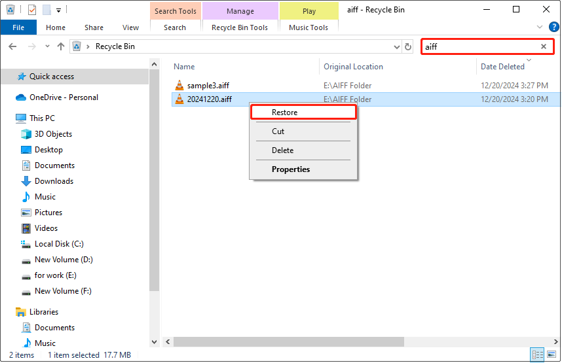
Task: Open the File menu
Action: pyautogui.click(x=18, y=27)
